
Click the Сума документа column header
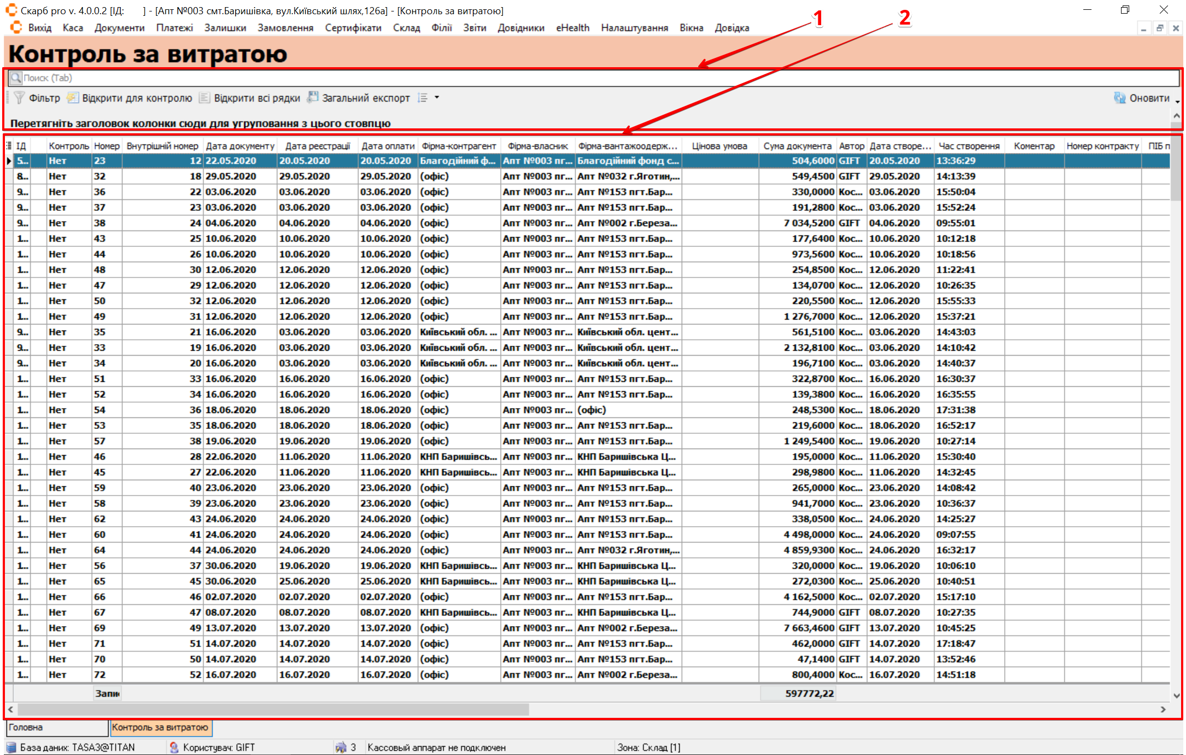coord(796,146)
